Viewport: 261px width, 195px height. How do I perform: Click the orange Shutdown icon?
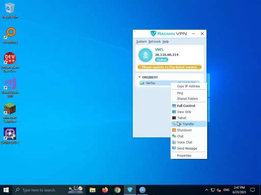(x=174, y=130)
